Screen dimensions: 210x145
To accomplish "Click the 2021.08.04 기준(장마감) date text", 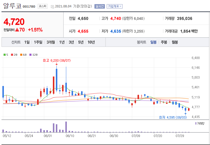I will point(74,6).
